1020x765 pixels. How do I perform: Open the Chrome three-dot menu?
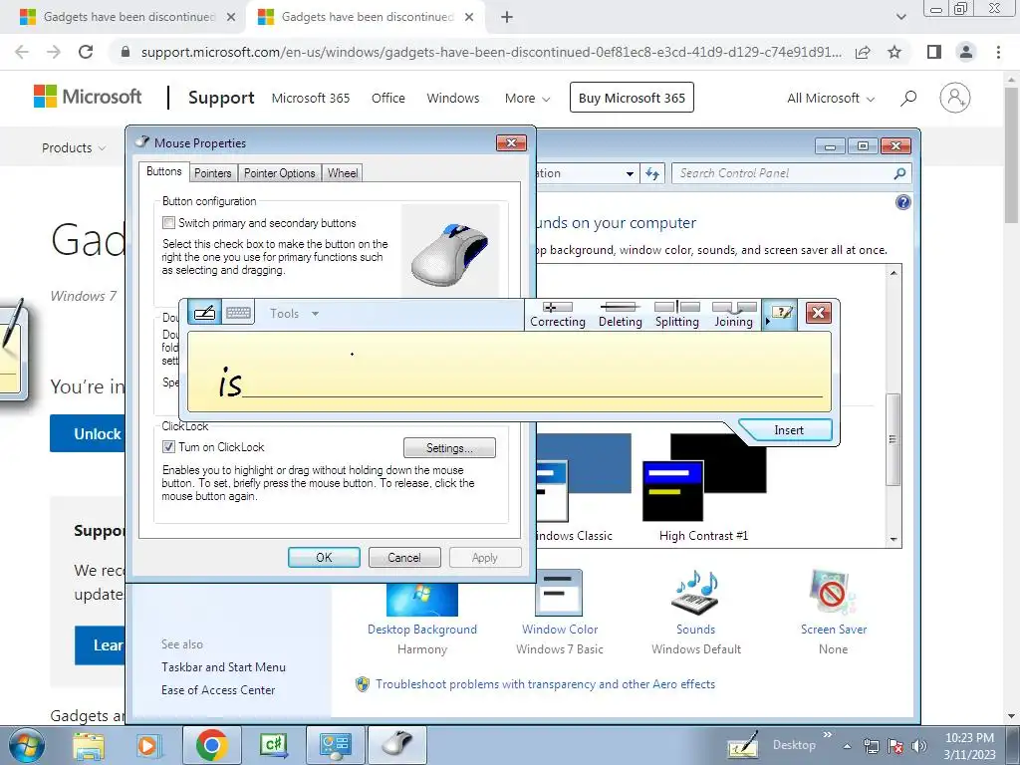pyautogui.click(x=998, y=52)
